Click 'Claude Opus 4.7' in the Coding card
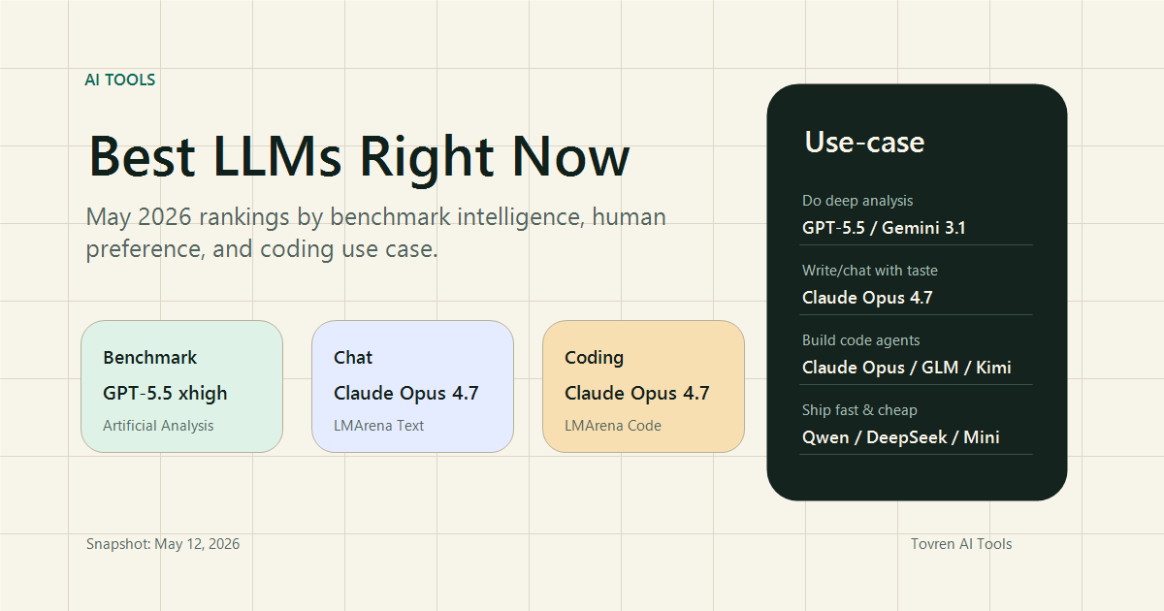1164x611 pixels. coord(637,393)
